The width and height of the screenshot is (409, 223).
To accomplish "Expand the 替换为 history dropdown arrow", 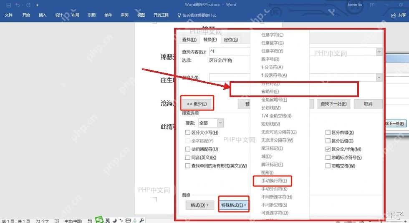I will 379,78.
